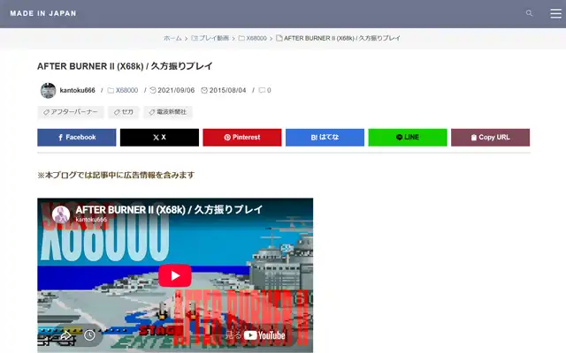The image size is (566, 353).
Task: Click the MADE IN JAPAN site logo
Action: (x=43, y=13)
